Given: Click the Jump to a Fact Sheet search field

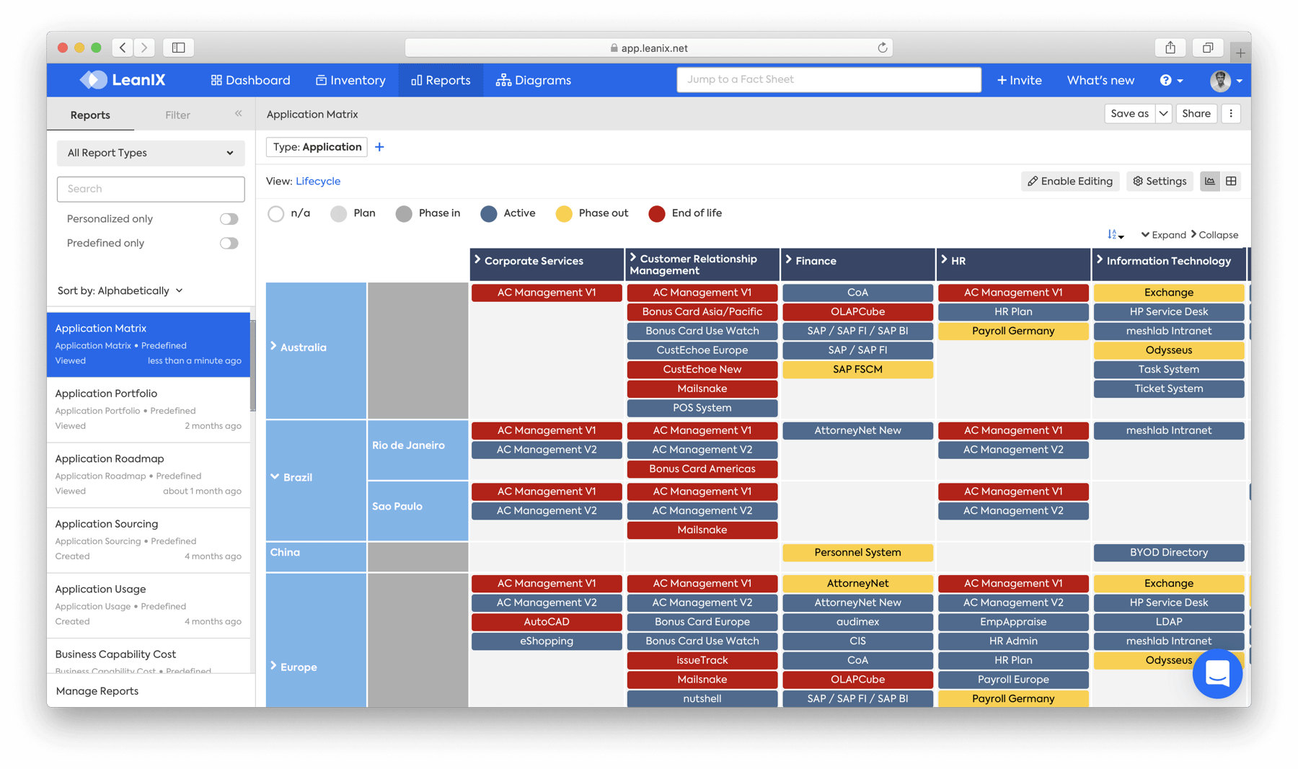Looking at the screenshot, I should (x=828, y=79).
